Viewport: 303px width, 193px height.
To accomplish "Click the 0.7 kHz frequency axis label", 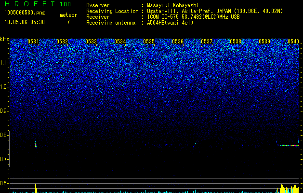I will (x=4, y=159).
